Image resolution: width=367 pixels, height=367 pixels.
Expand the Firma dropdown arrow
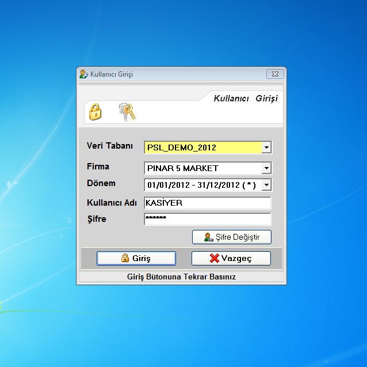point(266,168)
